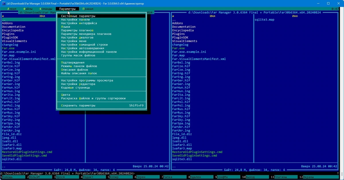Click the Параметры menu bar item
The image size is (344, 180).
pyautogui.click(x=67, y=9)
